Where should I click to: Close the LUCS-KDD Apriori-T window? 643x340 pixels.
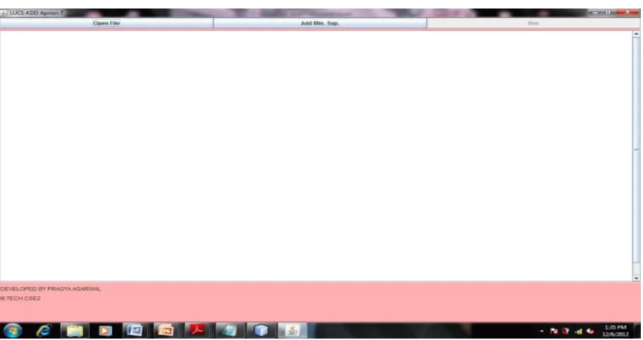point(627,13)
